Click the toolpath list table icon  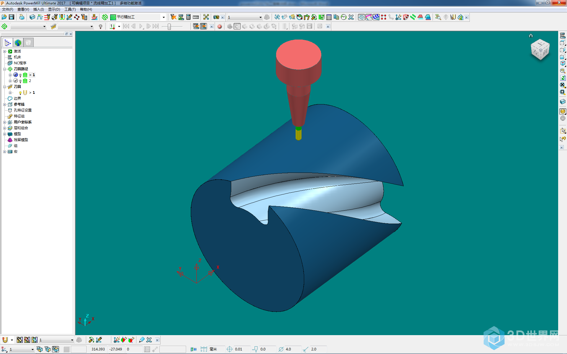pos(329,17)
